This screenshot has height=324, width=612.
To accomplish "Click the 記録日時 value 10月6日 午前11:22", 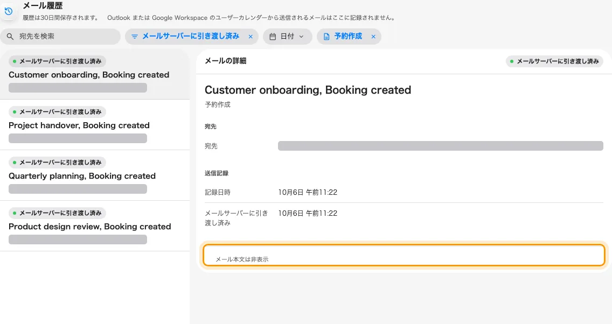I will (308, 192).
